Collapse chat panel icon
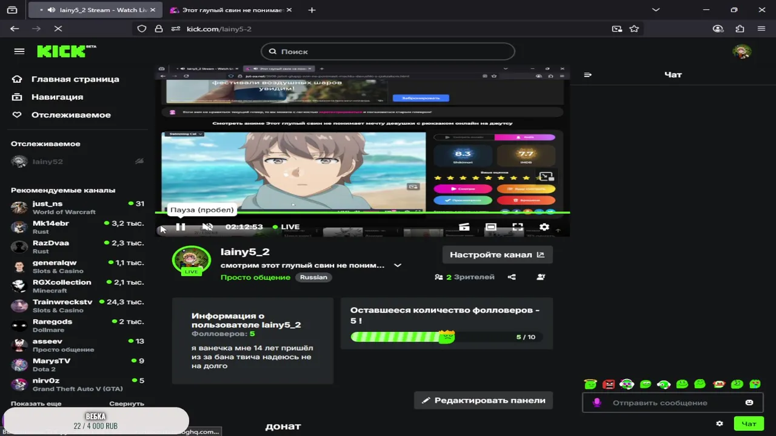The width and height of the screenshot is (776, 436). pos(587,74)
